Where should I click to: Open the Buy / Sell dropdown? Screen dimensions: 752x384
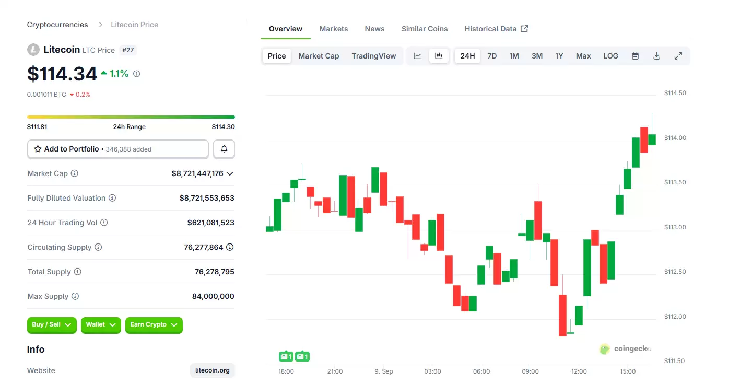(51, 325)
